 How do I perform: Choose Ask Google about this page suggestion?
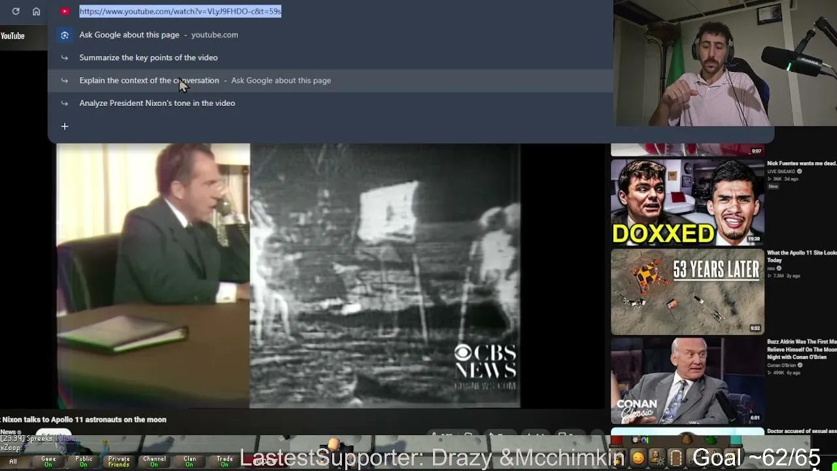330,35
